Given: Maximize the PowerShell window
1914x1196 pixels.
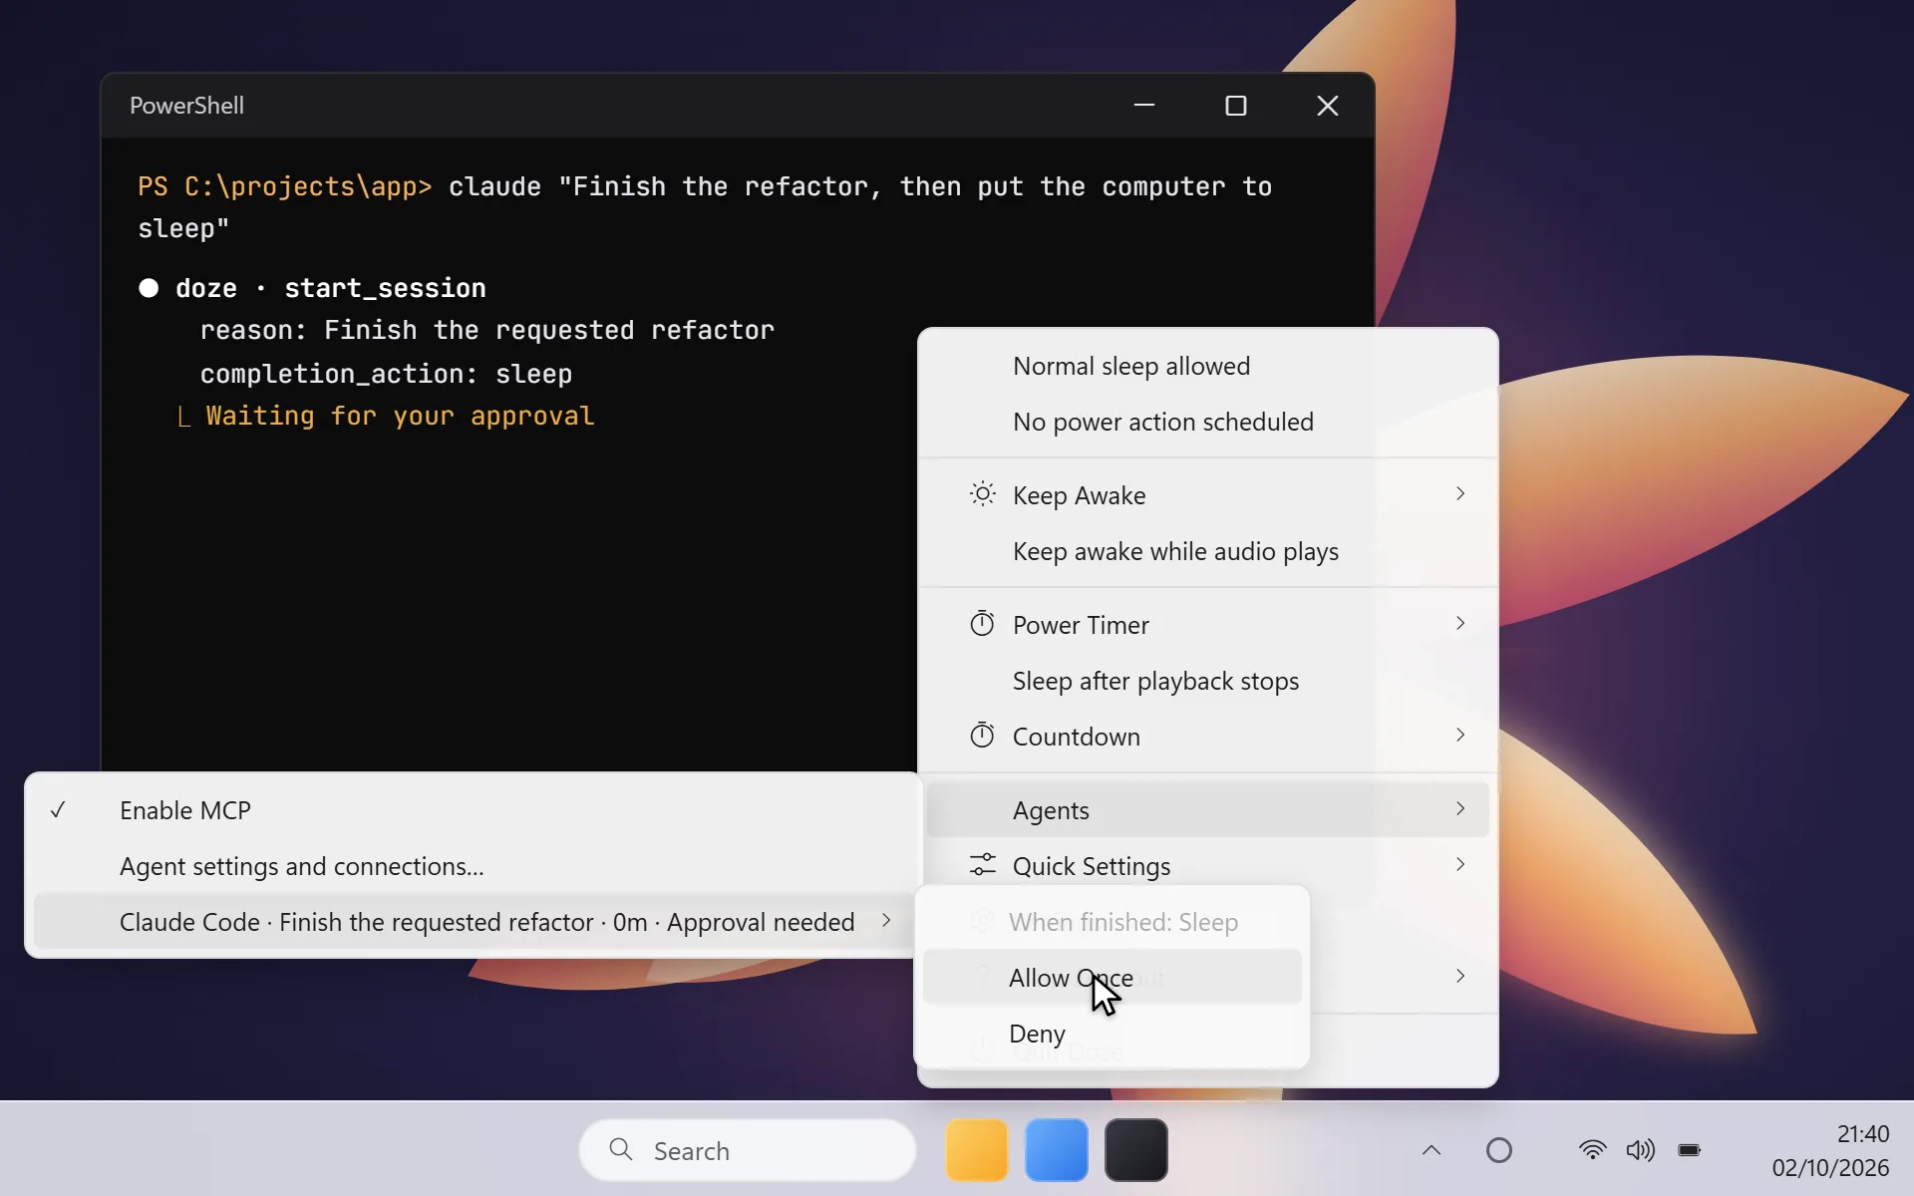Looking at the screenshot, I should tap(1236, 106).
